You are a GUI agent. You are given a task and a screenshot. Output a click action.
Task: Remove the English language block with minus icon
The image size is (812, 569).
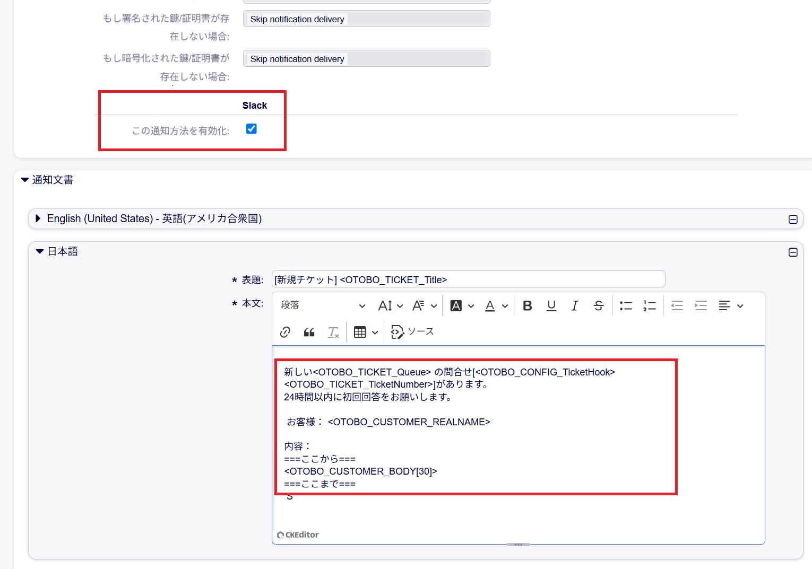tap(793, 220)
